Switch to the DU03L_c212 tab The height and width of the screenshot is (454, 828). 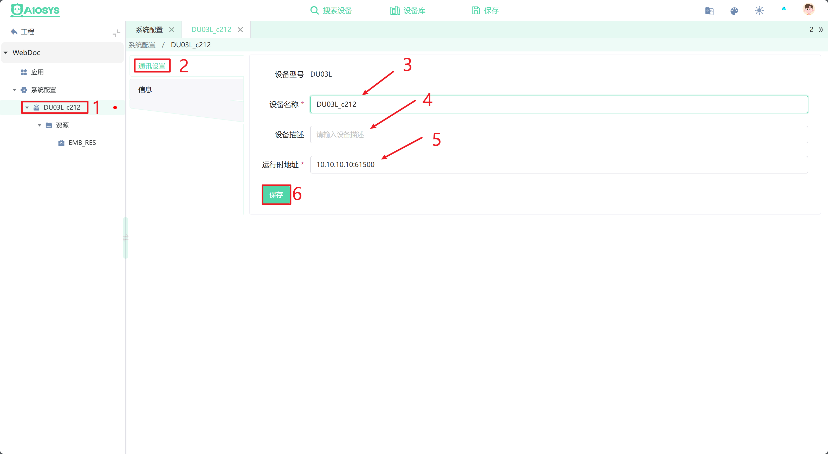[211, 30]
